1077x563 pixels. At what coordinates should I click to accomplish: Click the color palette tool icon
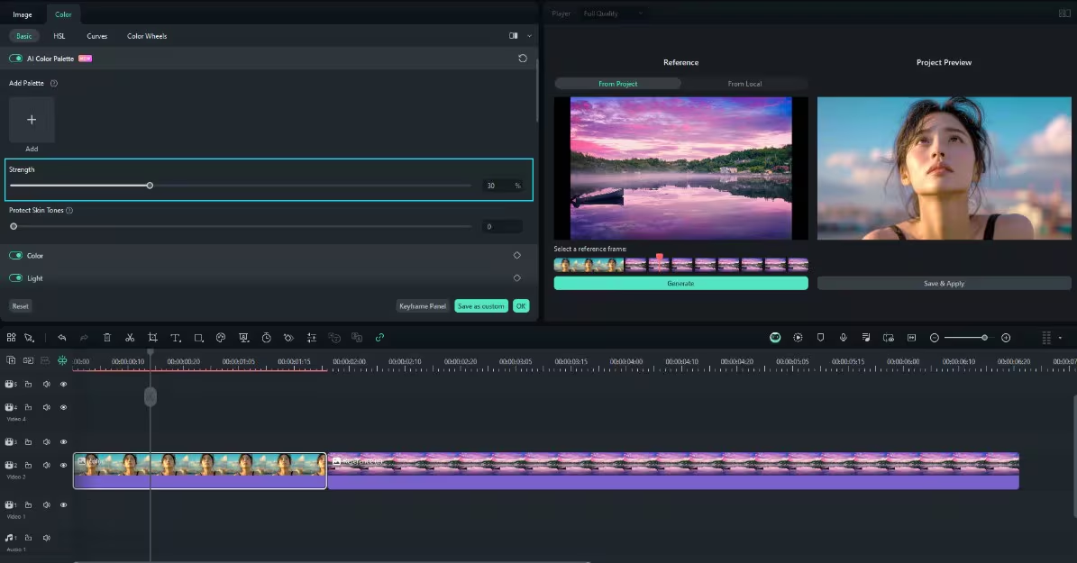click(x=221, y=338)
